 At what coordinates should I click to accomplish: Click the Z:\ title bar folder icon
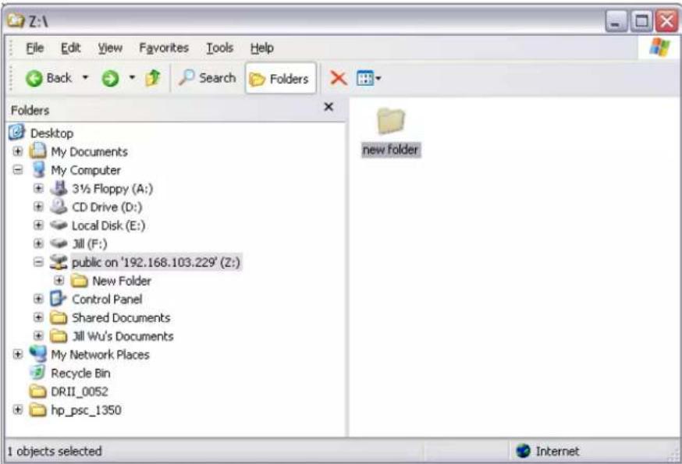[16, 19]
